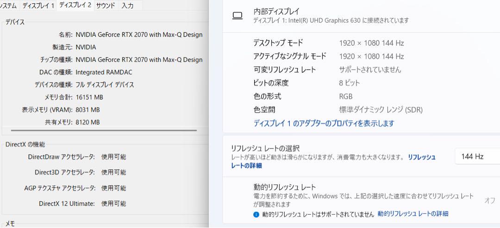Click the ビットの深度 8 ビット value
Viewport: 500px width, 228px height.
click(350, 83)
